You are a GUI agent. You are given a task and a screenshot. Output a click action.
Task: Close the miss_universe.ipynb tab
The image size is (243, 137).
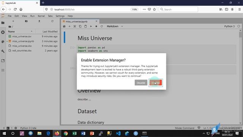96,21
